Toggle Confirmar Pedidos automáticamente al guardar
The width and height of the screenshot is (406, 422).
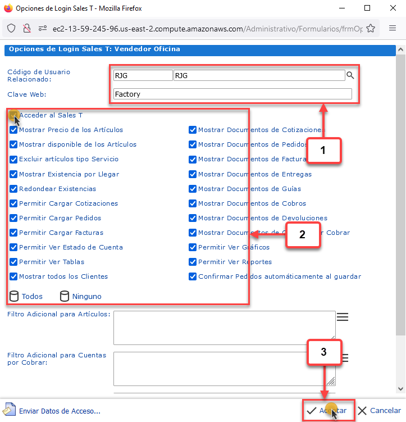pos(193,276)
